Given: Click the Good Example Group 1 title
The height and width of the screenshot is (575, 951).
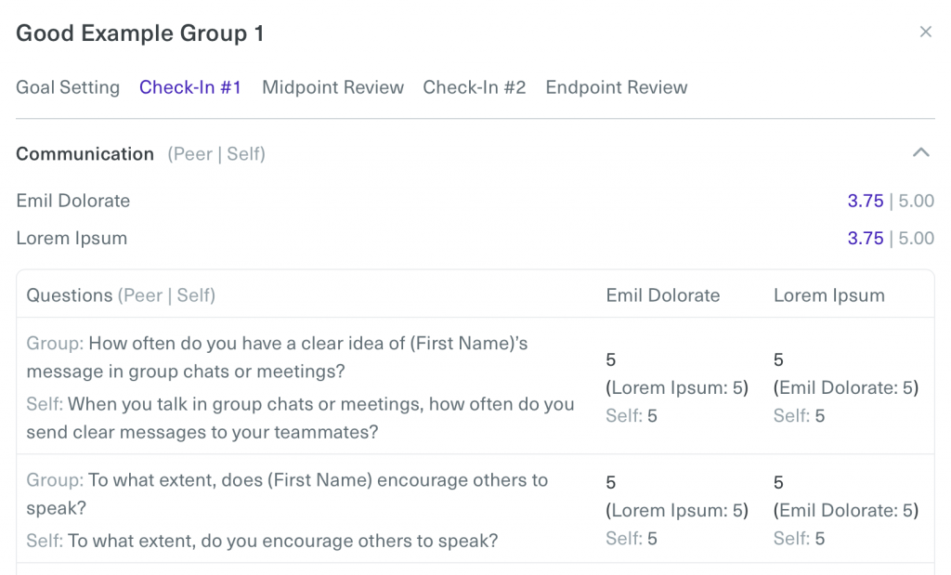Looking at the screenshot, I should coord(140,33).
